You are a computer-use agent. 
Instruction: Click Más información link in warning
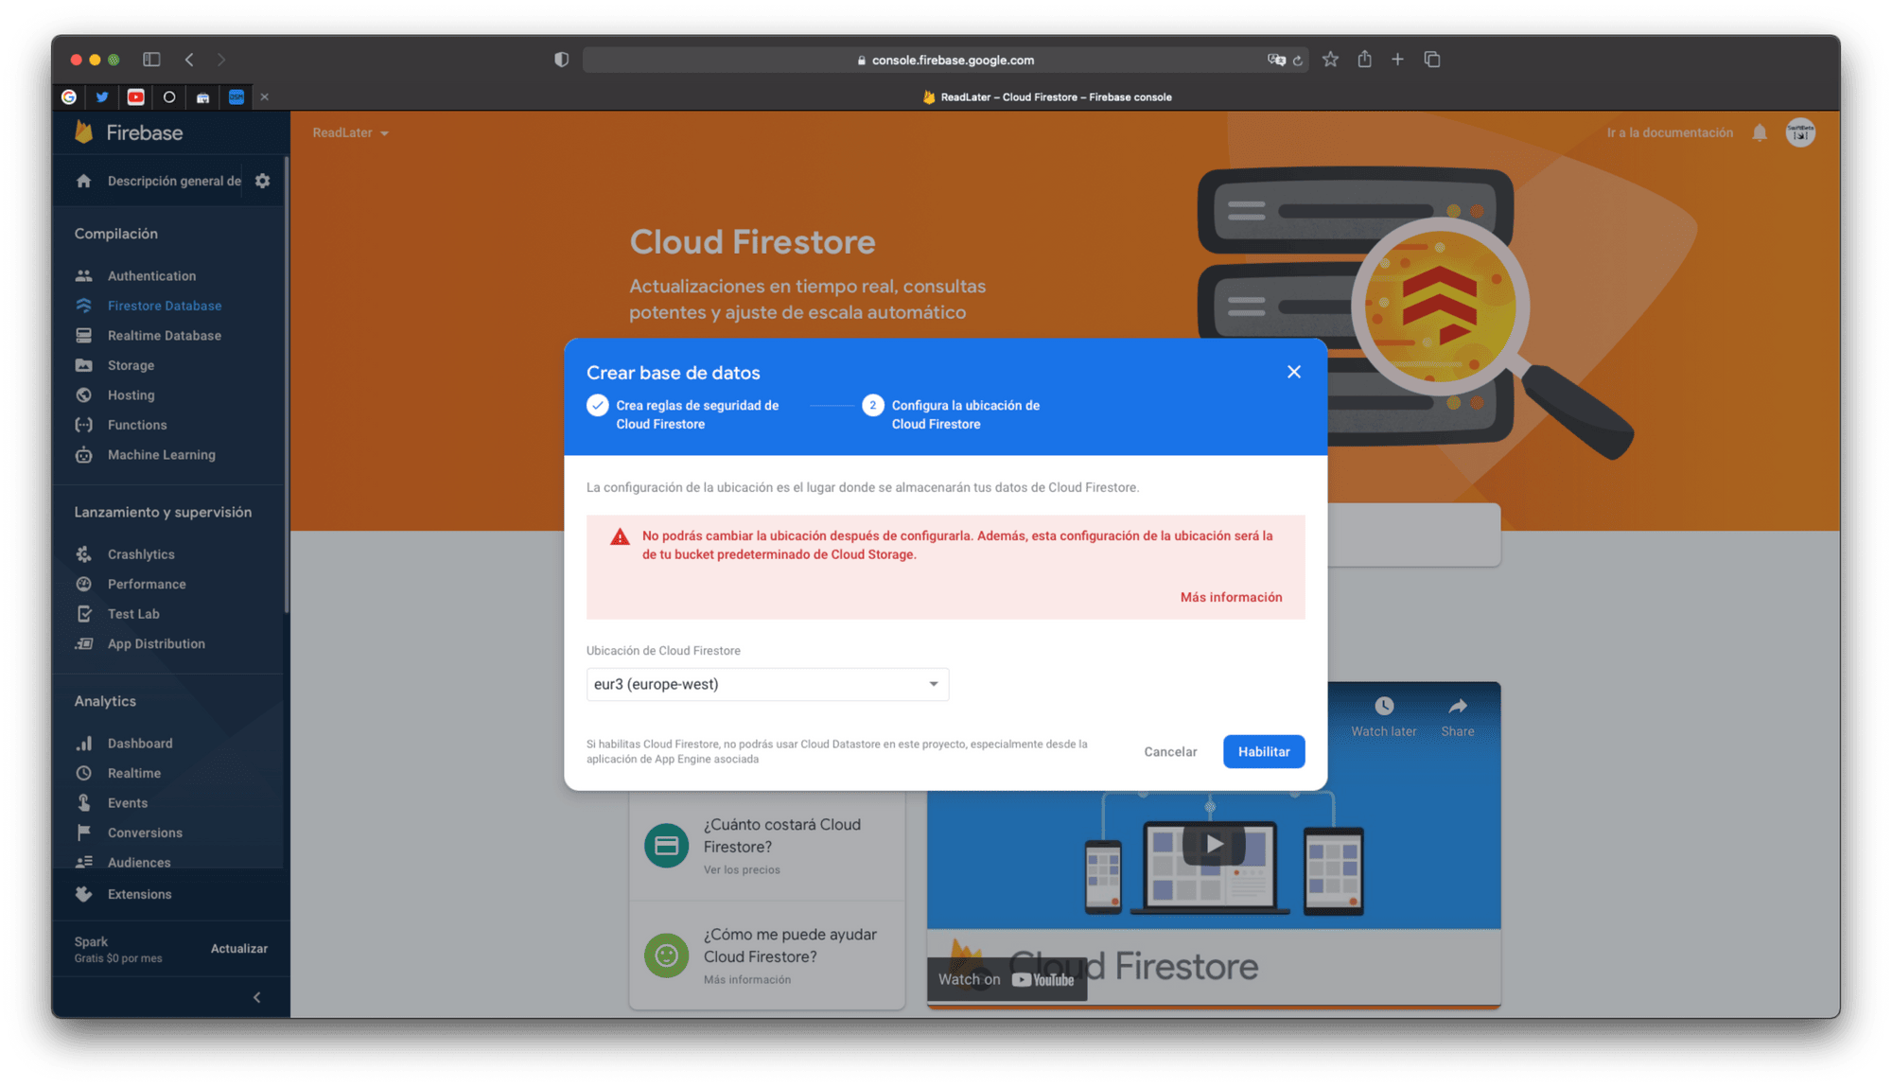pyautogui.click(x=1231, y=597)
